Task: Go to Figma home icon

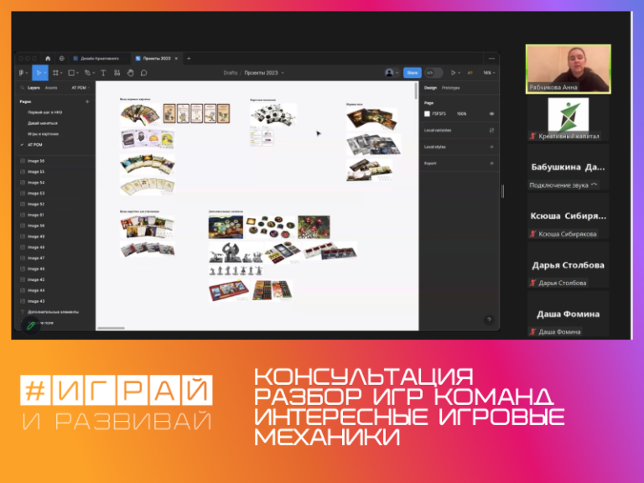Action: (48, 59)
